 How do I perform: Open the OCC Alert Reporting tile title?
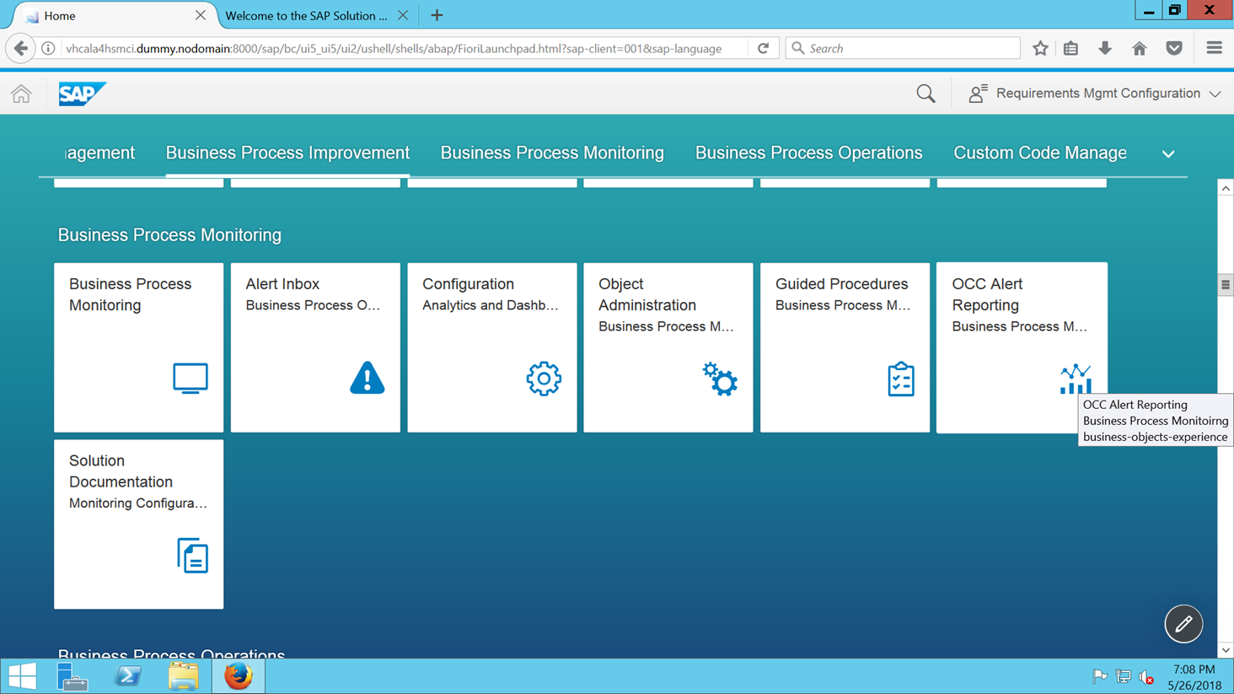(987, 294)
